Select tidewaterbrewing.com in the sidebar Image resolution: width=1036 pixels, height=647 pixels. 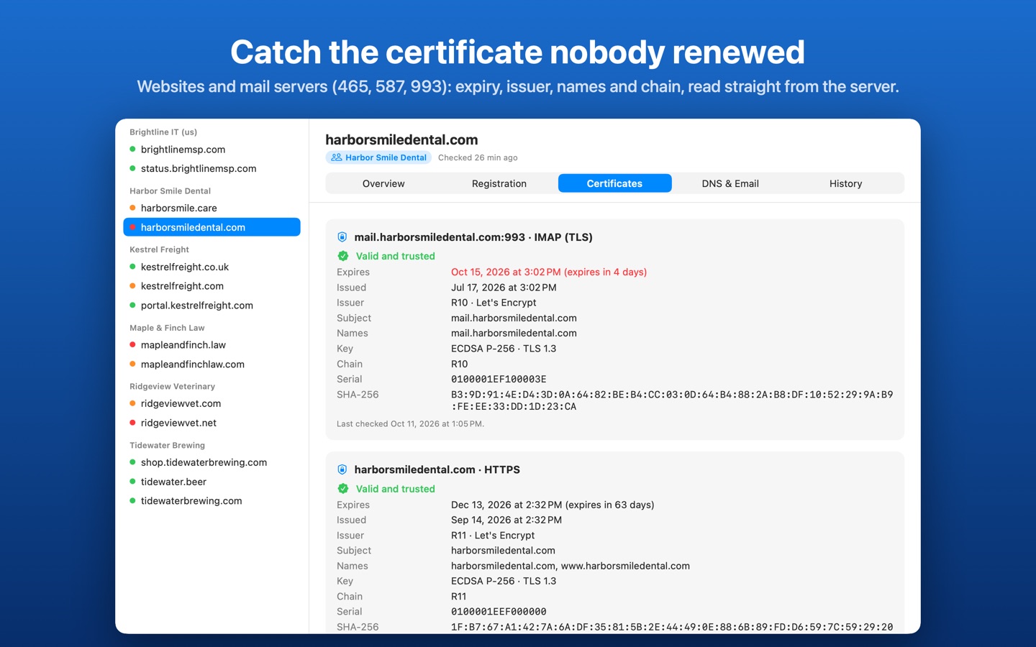[x=212, y=501]
